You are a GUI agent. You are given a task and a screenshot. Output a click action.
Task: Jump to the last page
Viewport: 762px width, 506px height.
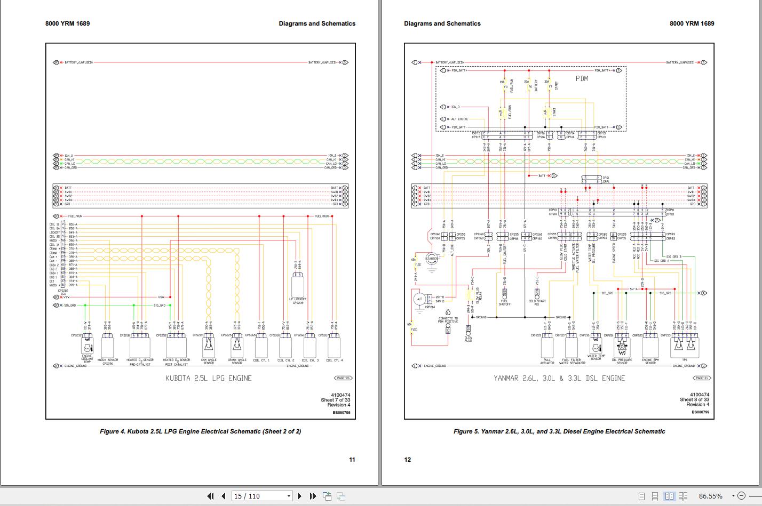tap(313, 496)
